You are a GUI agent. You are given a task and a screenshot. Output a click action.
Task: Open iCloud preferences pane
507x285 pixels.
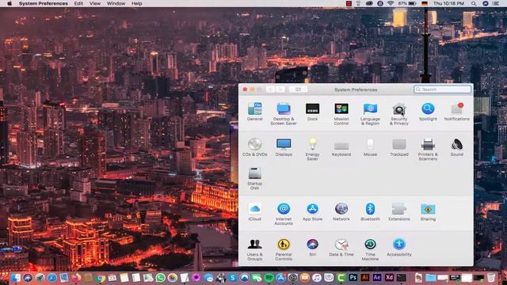(x=255, y=212)
